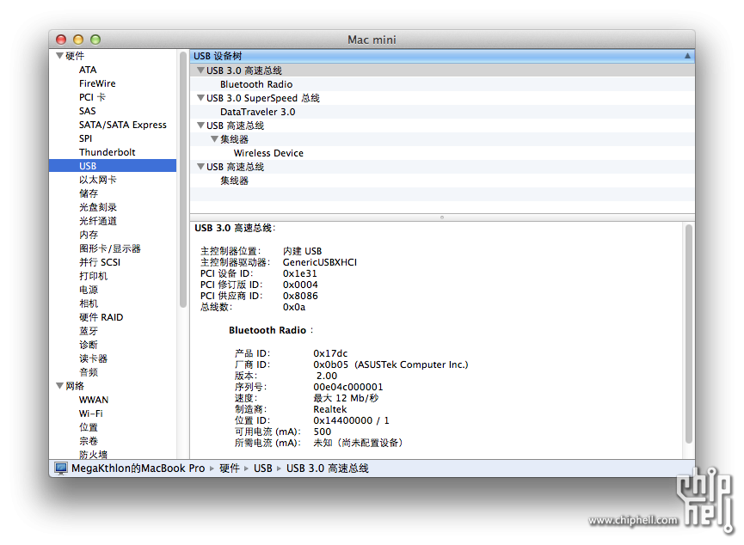The width and height of the screenshot is (744, 545).
Task: Click the green zoom window button
Action: click(95, 40)
